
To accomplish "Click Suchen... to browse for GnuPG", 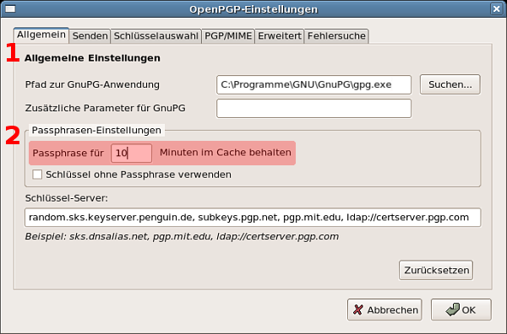I will [450, 84].
